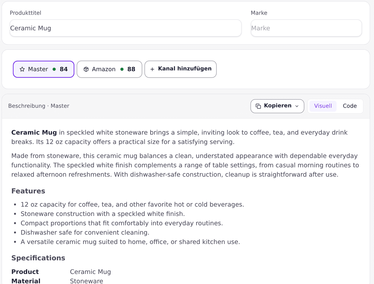Click the green status dot beside score 84
This screenshot has height=284, width=374.
(x=54, y=69)
